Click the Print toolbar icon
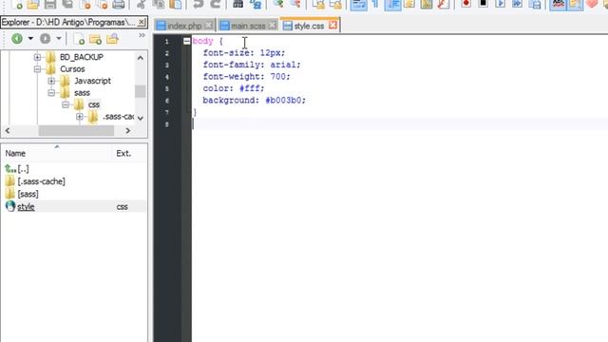This screenshot has height=342, width=608. [118, 4]
